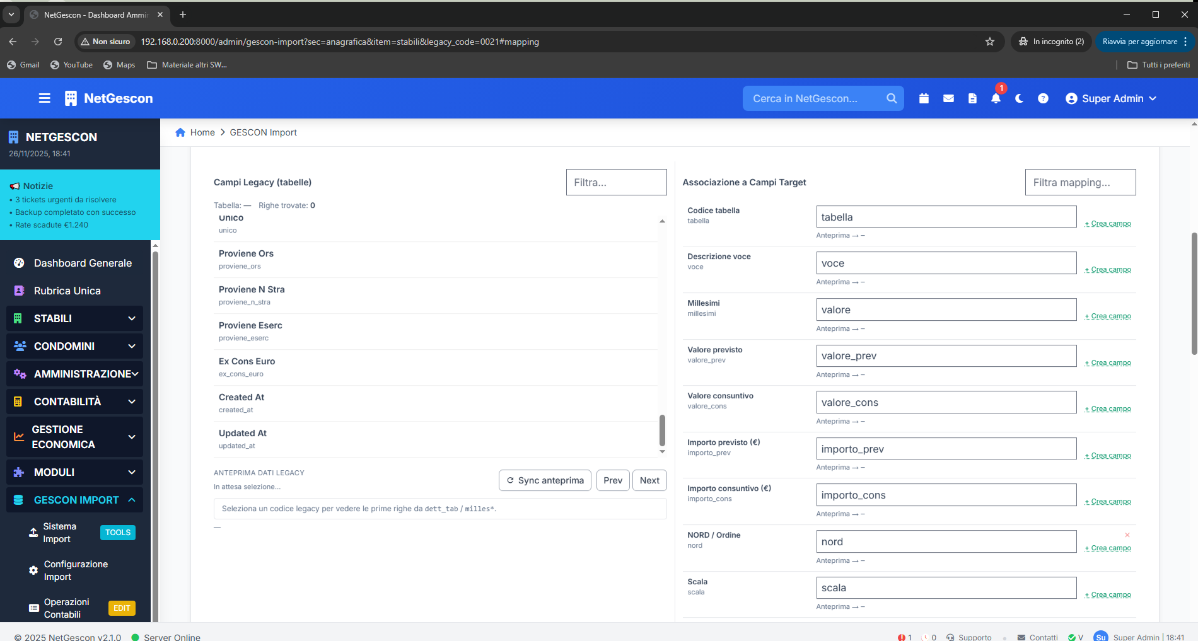Screen dimensions: 1198x641
Task: Open the Super Admin user dropdown
Action: tap(1111, 98)
